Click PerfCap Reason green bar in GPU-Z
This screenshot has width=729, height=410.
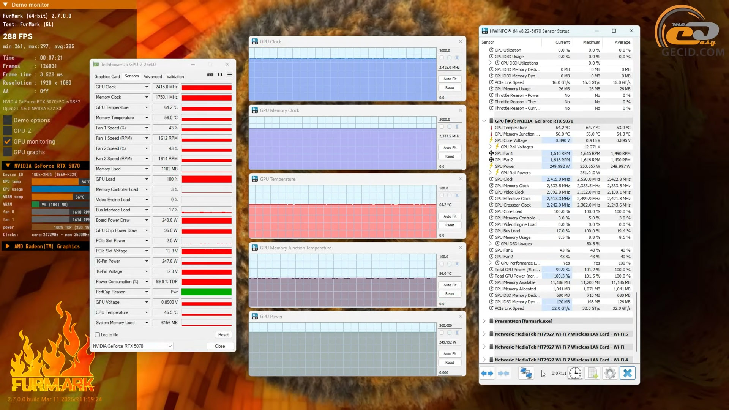pyautogui.click(x=207, y=292)
